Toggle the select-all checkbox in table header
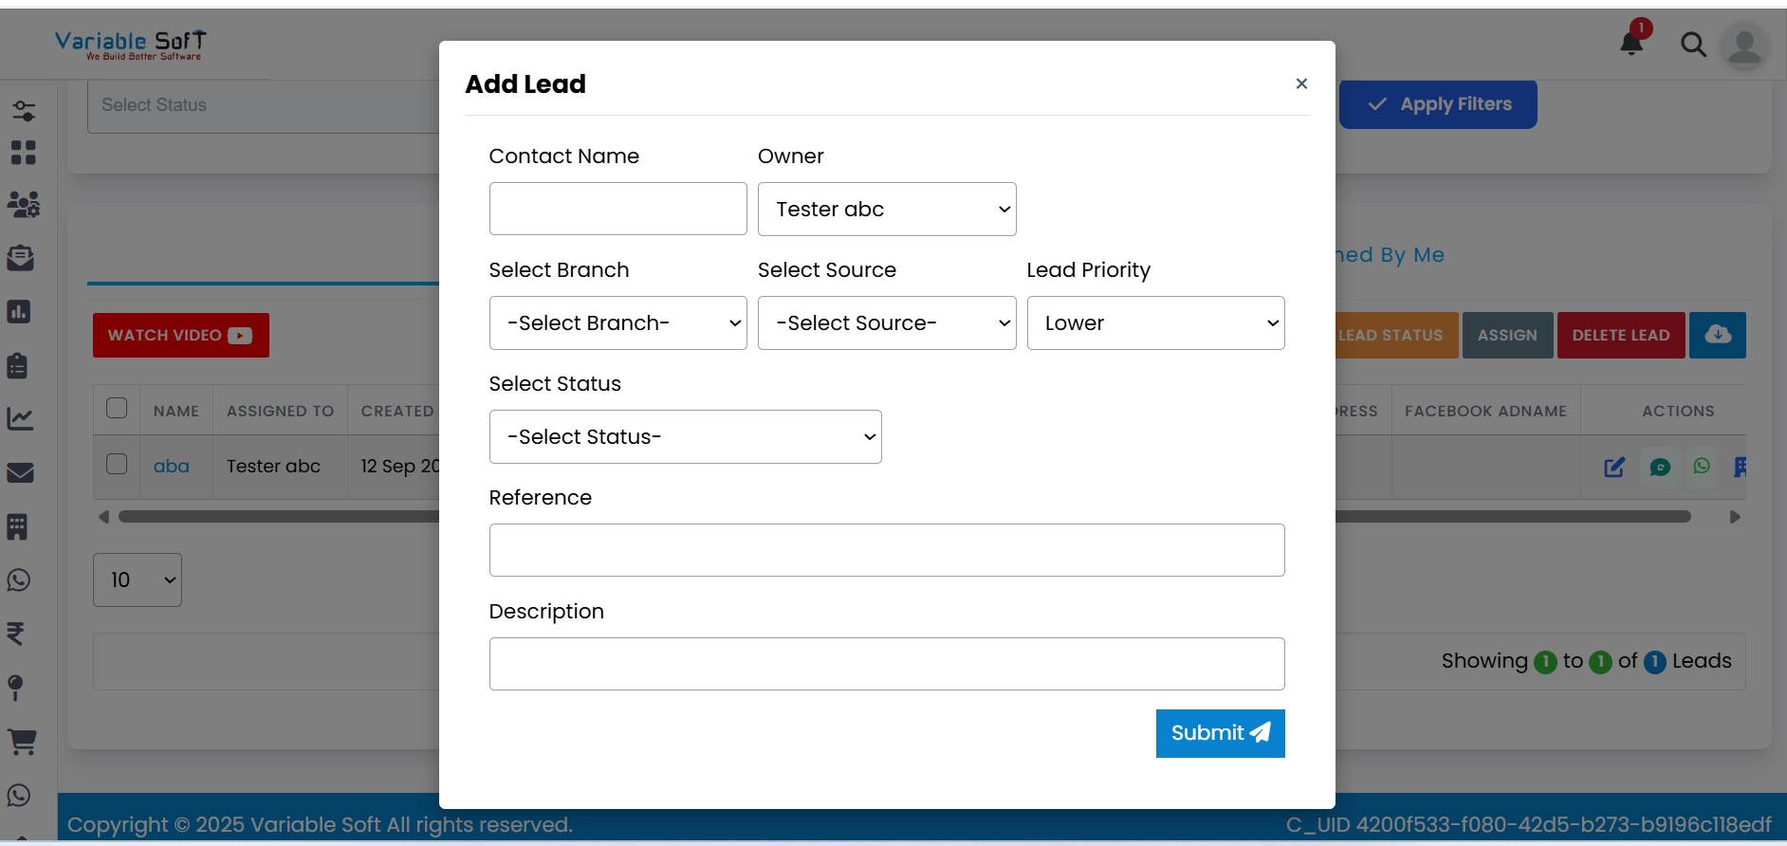 pos(117,408)
